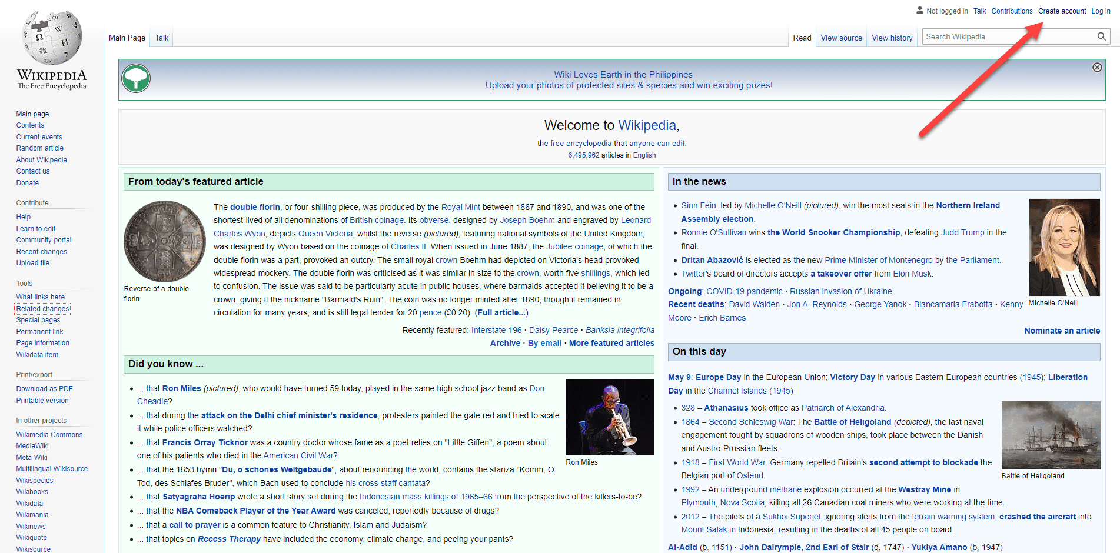Go to Random article
Screen dimensions: 1120x553
39,148
